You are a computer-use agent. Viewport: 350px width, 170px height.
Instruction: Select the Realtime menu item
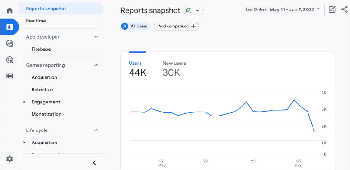(36, 21)
